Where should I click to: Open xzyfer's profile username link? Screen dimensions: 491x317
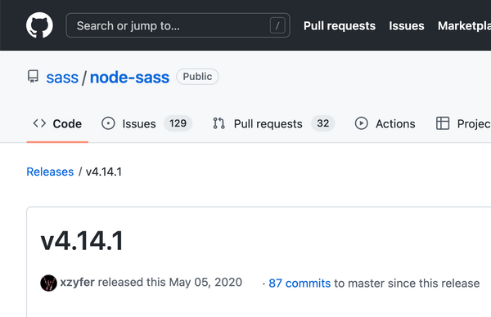click(78, 283)
